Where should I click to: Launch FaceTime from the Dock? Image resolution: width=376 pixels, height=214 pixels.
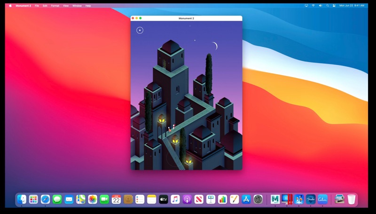[x=104, y=199]
